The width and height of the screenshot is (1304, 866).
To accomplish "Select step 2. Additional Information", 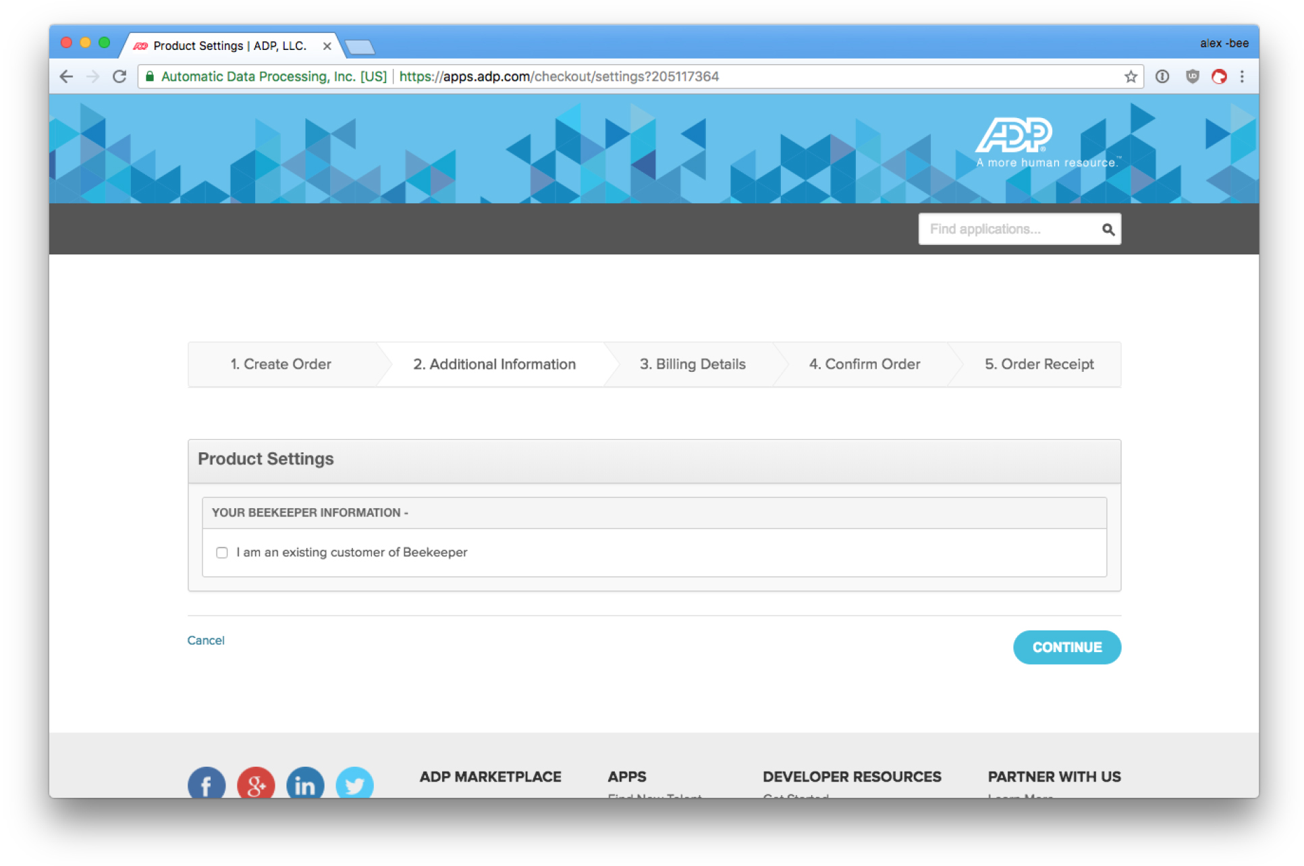I will coord(494,364).
